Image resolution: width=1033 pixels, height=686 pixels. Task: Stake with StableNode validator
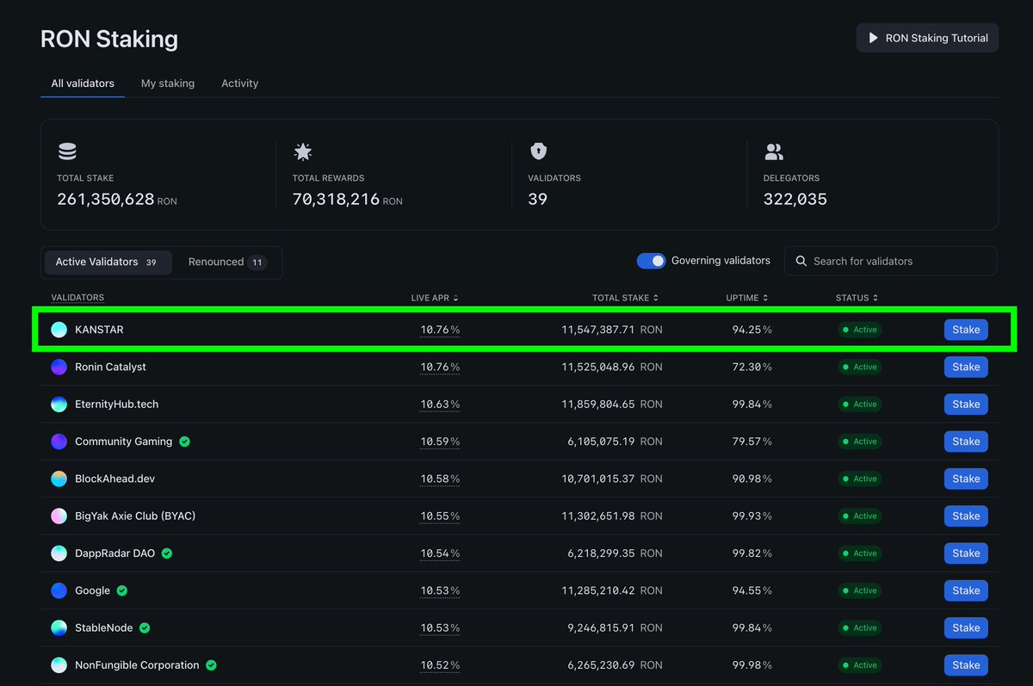(966, 628)
